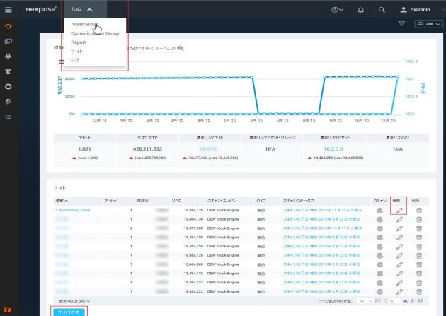Select Asset Group from create menu

coord(85,24)
